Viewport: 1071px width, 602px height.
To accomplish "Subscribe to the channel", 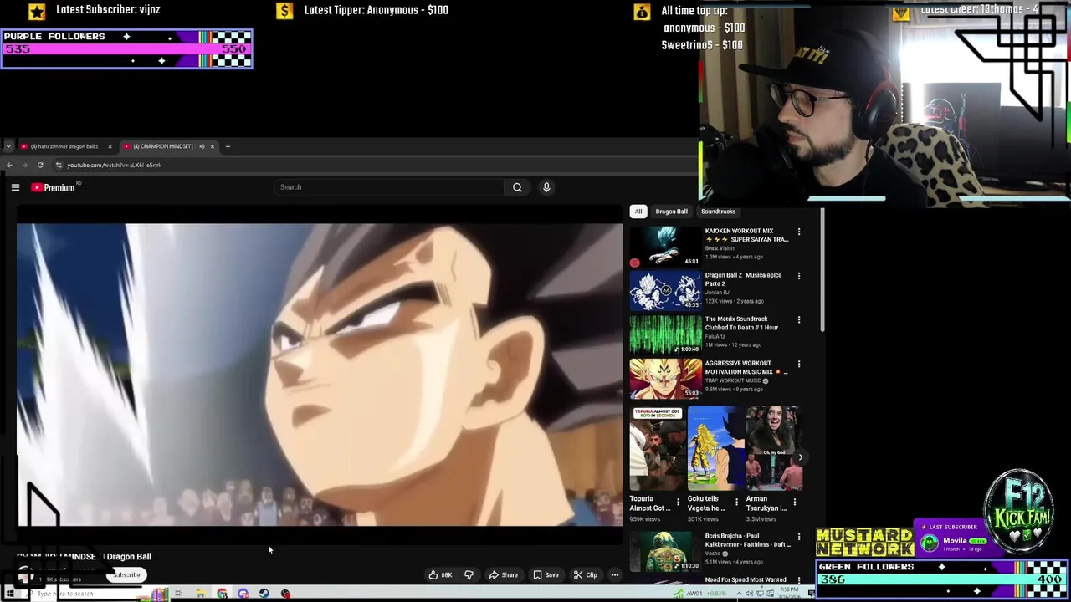I will (x=127, y=575).
